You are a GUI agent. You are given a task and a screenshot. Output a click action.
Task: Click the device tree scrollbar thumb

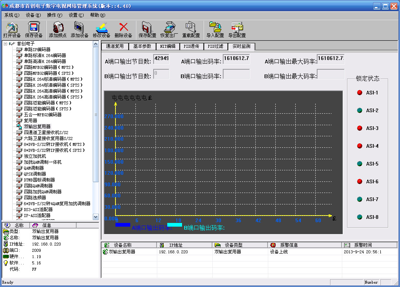[96, 114]
